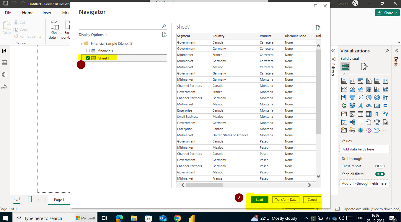This screenshot has width=401, height=222.
Task: Open Report view in left sidebar
Action: tap(4, 51)
